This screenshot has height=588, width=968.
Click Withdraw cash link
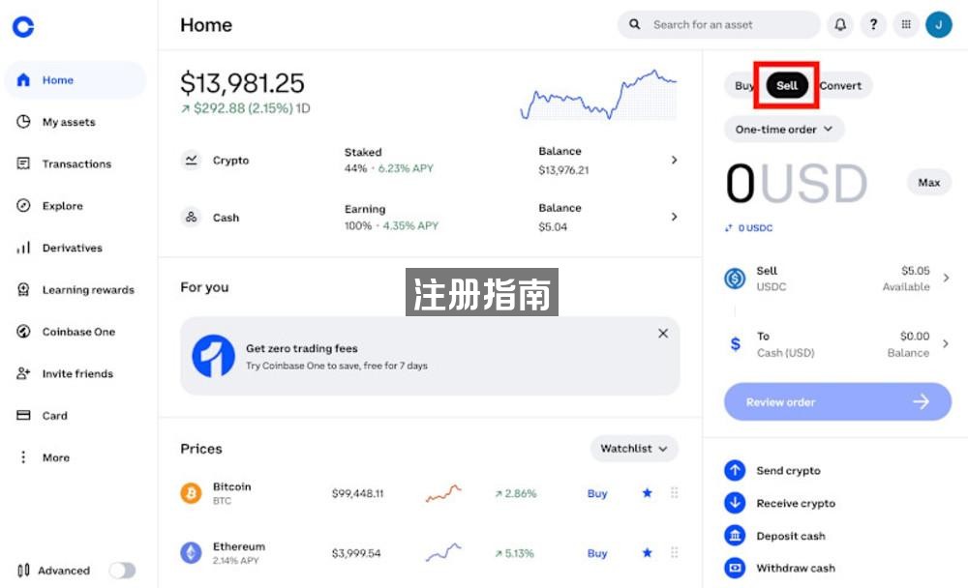(x=795, y=569)
